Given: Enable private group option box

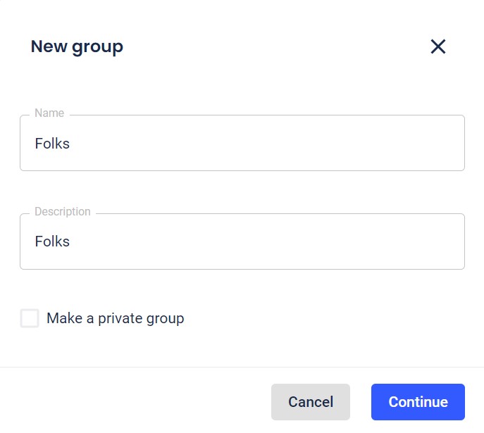Looking at the screenshot, I should coord(30,318).
